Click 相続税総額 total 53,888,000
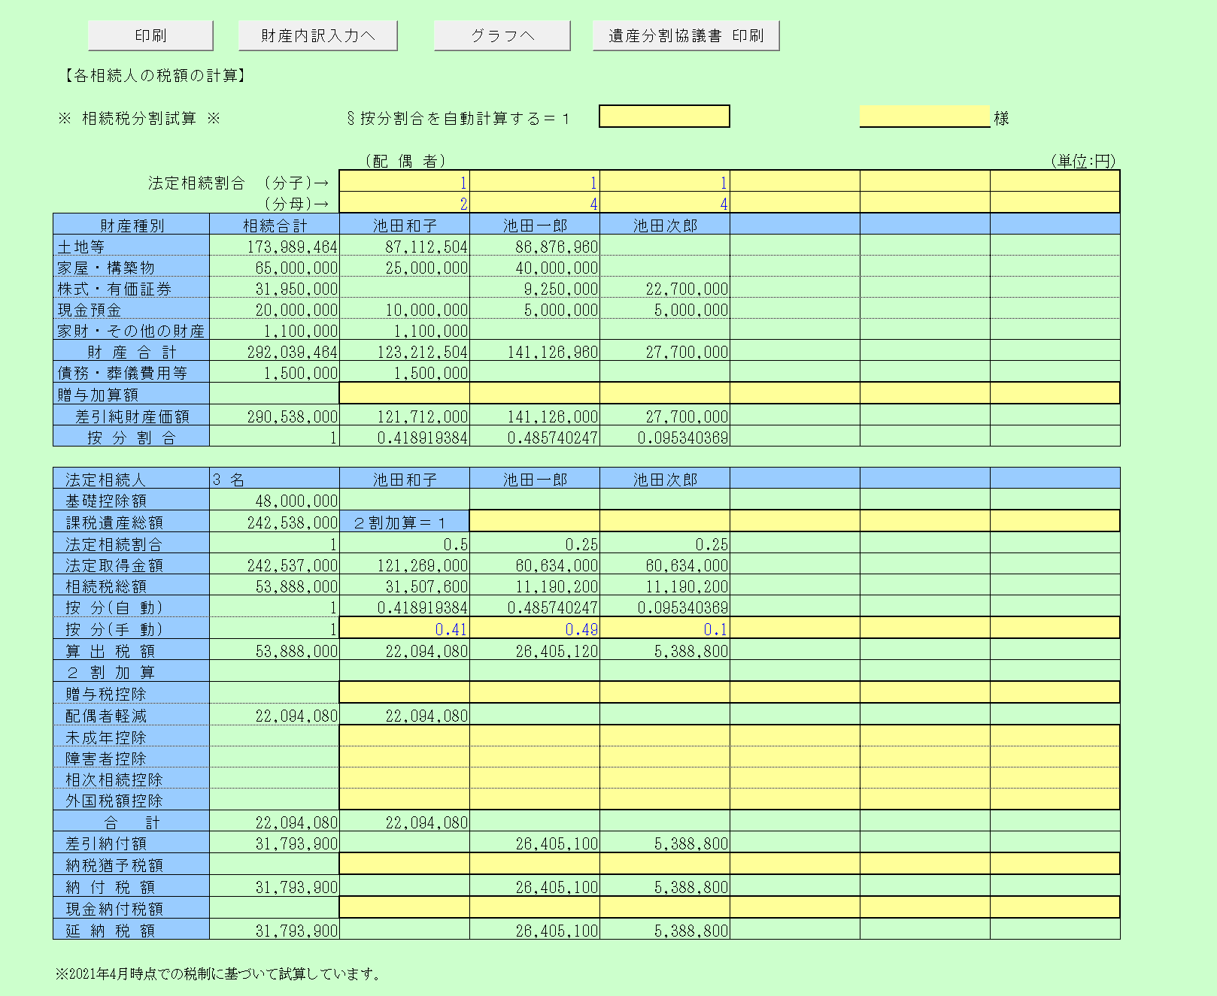 [x=275, y=586]
